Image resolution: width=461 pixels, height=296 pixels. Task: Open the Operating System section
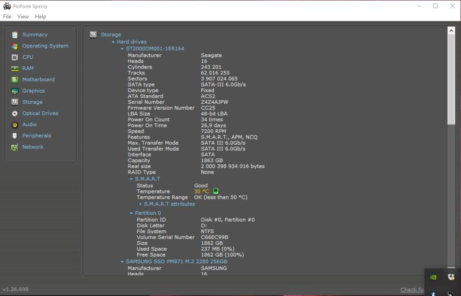pyautogui.click(x=46, y=46)
